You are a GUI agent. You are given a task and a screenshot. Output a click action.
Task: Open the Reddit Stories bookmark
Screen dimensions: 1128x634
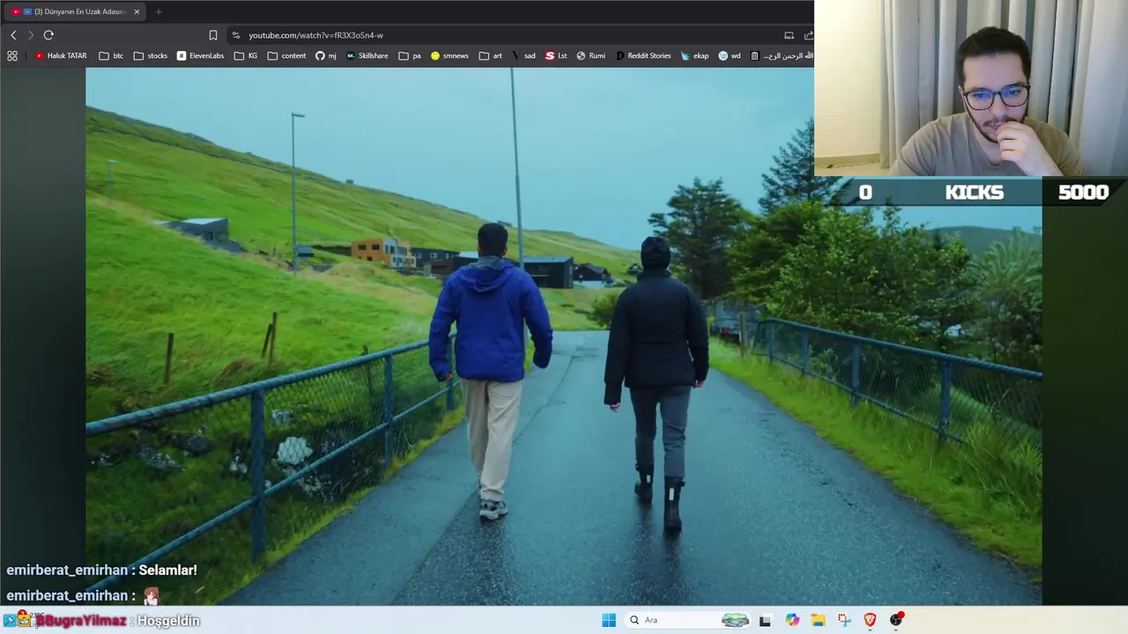(643, 55)
